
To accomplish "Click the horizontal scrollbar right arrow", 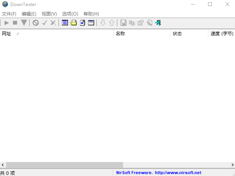I will 232,165.
